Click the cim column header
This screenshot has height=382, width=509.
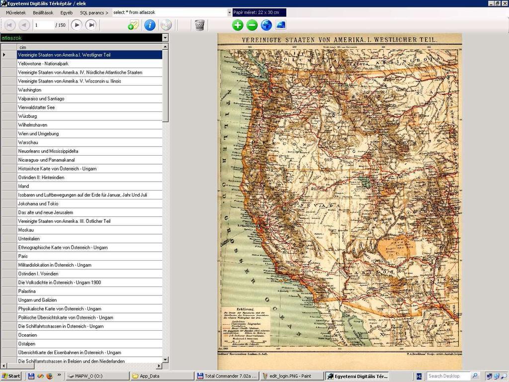click(89, 47)
